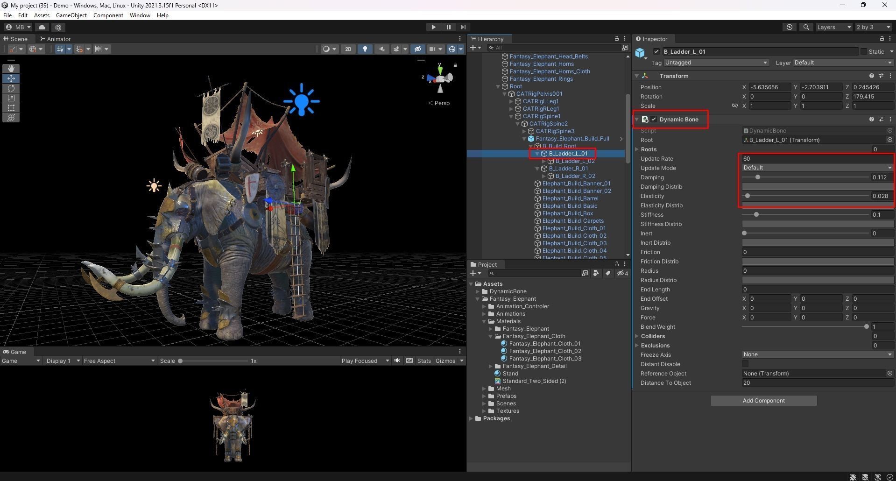
Task: Disable the Dynamic Bone component checkbox
Action: point(654,120)
